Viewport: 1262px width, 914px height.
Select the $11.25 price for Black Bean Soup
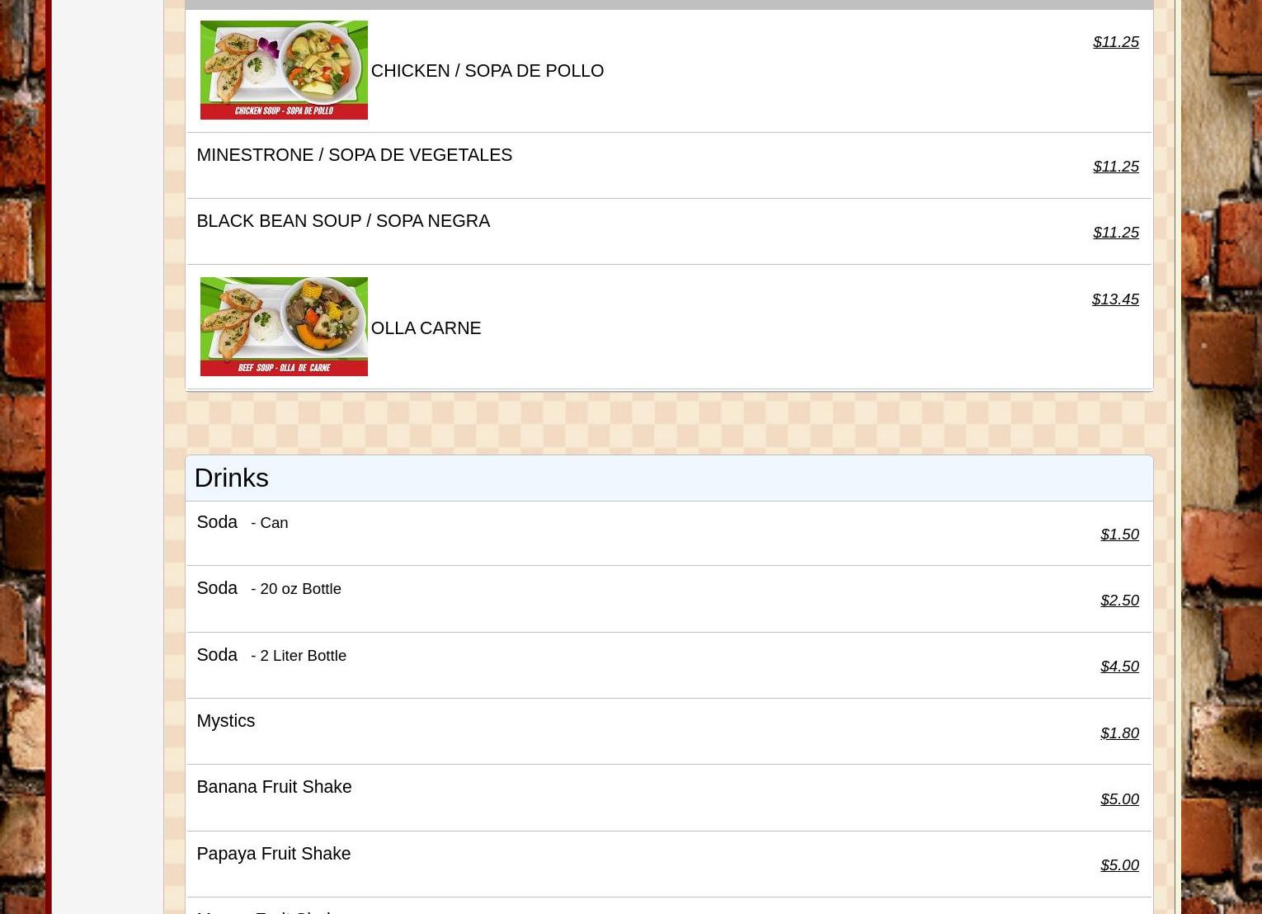1115,232
